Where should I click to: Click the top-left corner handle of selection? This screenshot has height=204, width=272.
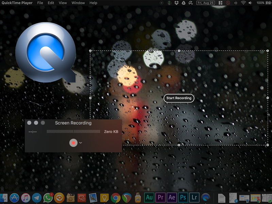[x=90, y=51]
